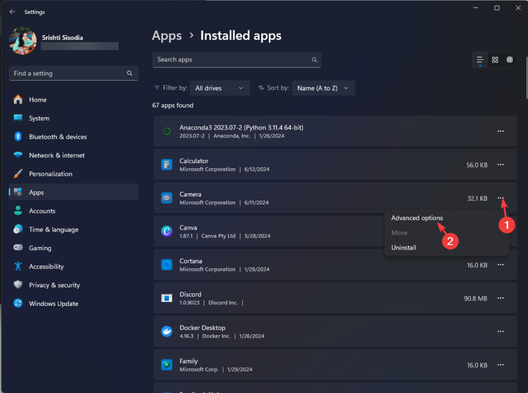
Task: Open more options for Calculator
Action: (x=500, y=165)
